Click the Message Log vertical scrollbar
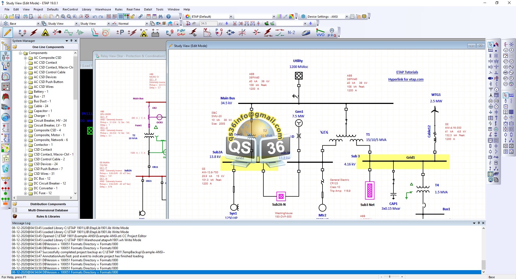The width and height of the screenshot is (516, 279). (483, 250)
